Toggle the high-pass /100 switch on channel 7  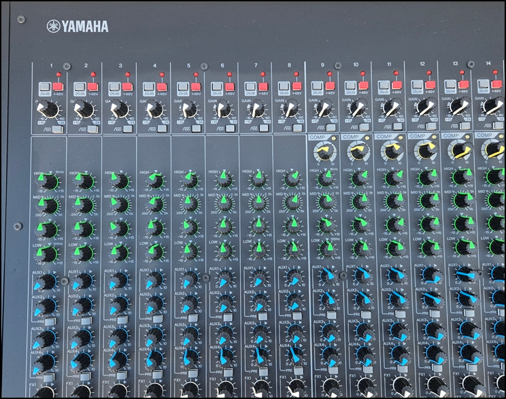point(264,128)
